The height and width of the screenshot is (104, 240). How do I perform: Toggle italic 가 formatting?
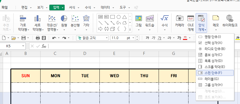tap(153, 38)
